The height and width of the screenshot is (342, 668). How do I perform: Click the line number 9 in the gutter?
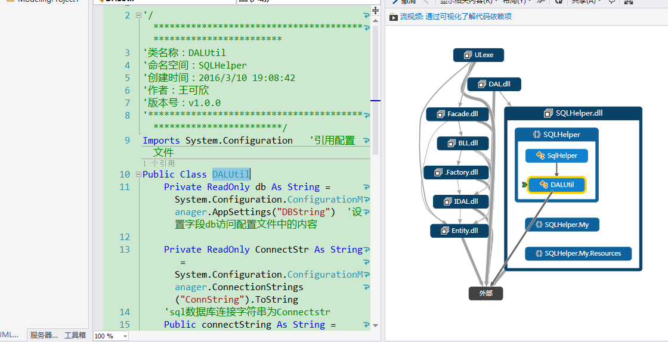128,141
